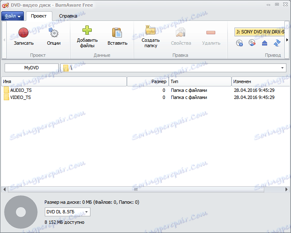The height and width of the screenshot is (233, 291).
Task: Expand the path combo box arrow
Action: pos(282,68)
